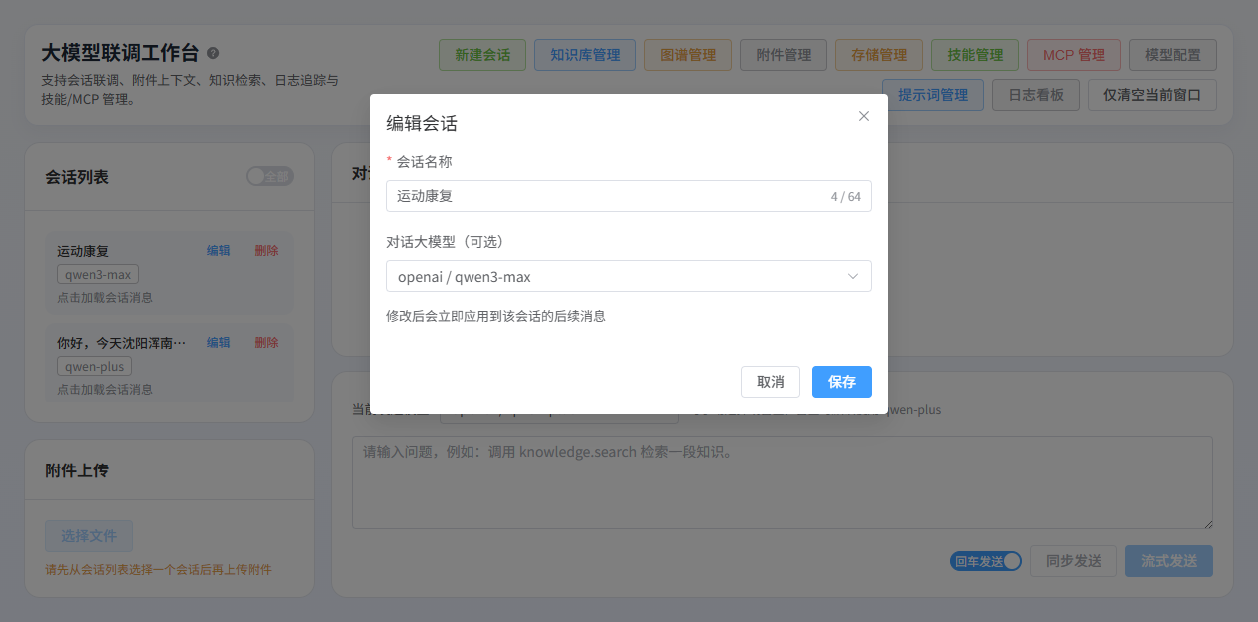Open the 对话大模型 dropdown arrow
This screenshot has width=1258, height=622.
tap(853, 276)
